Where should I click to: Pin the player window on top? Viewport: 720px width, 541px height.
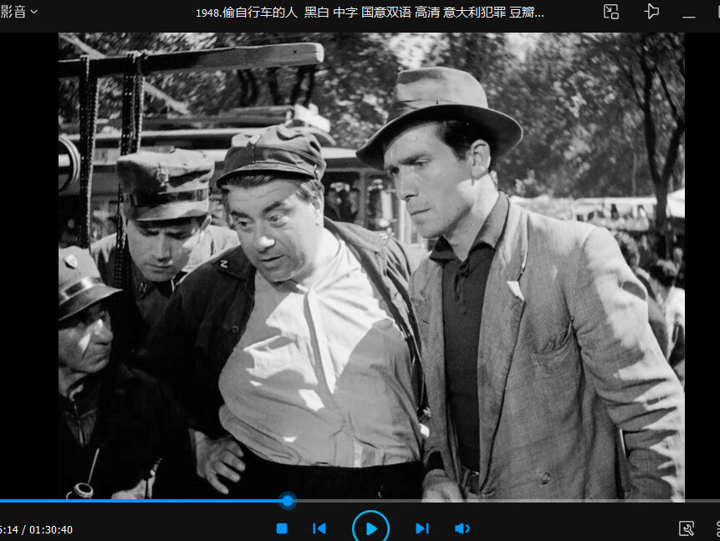(x=651, y=12)
